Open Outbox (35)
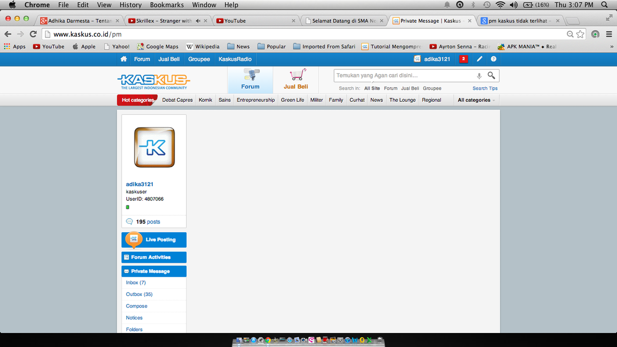This screenshot has width=617, height=347. click(139, 294)
